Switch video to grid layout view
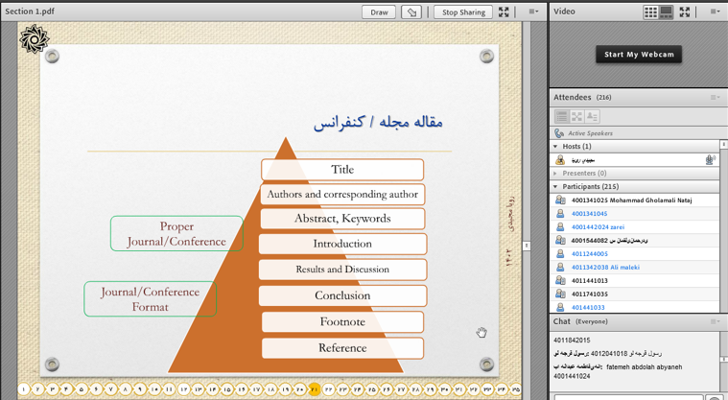Image resolution: width=728 pixels, height=400 pixels. (x=650, y=12)
